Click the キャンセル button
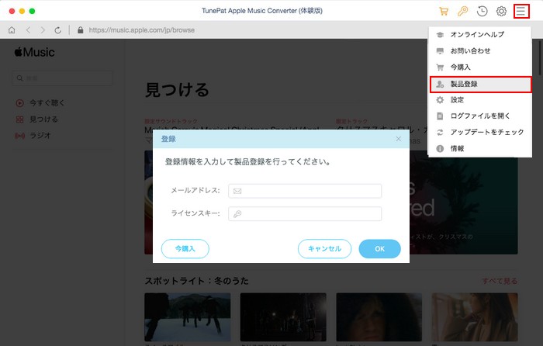This screenshot has height=346, width=543. pos(324,249)
